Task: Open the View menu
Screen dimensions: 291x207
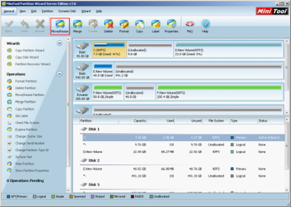Action: pyautogui.click(x=22, y=11)
